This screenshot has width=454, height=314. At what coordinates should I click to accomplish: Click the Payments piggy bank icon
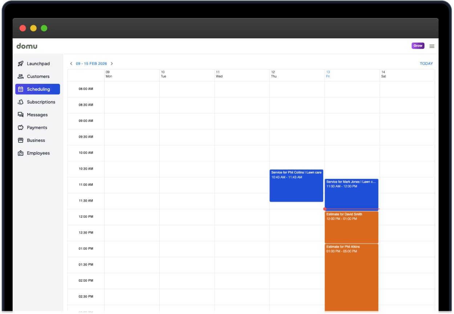tap(21, 128)
